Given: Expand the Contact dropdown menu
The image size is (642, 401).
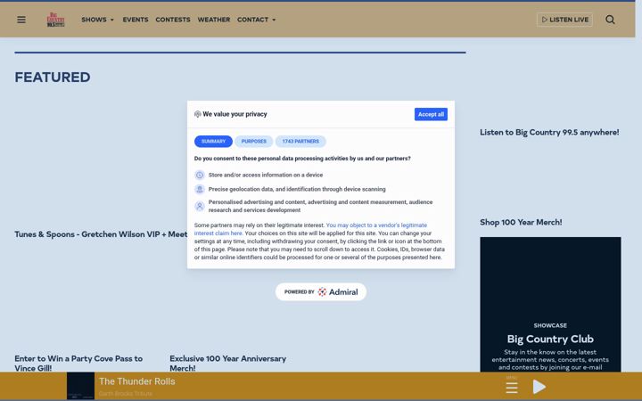Looking at the screenshot, I should (x=256, y=20).
